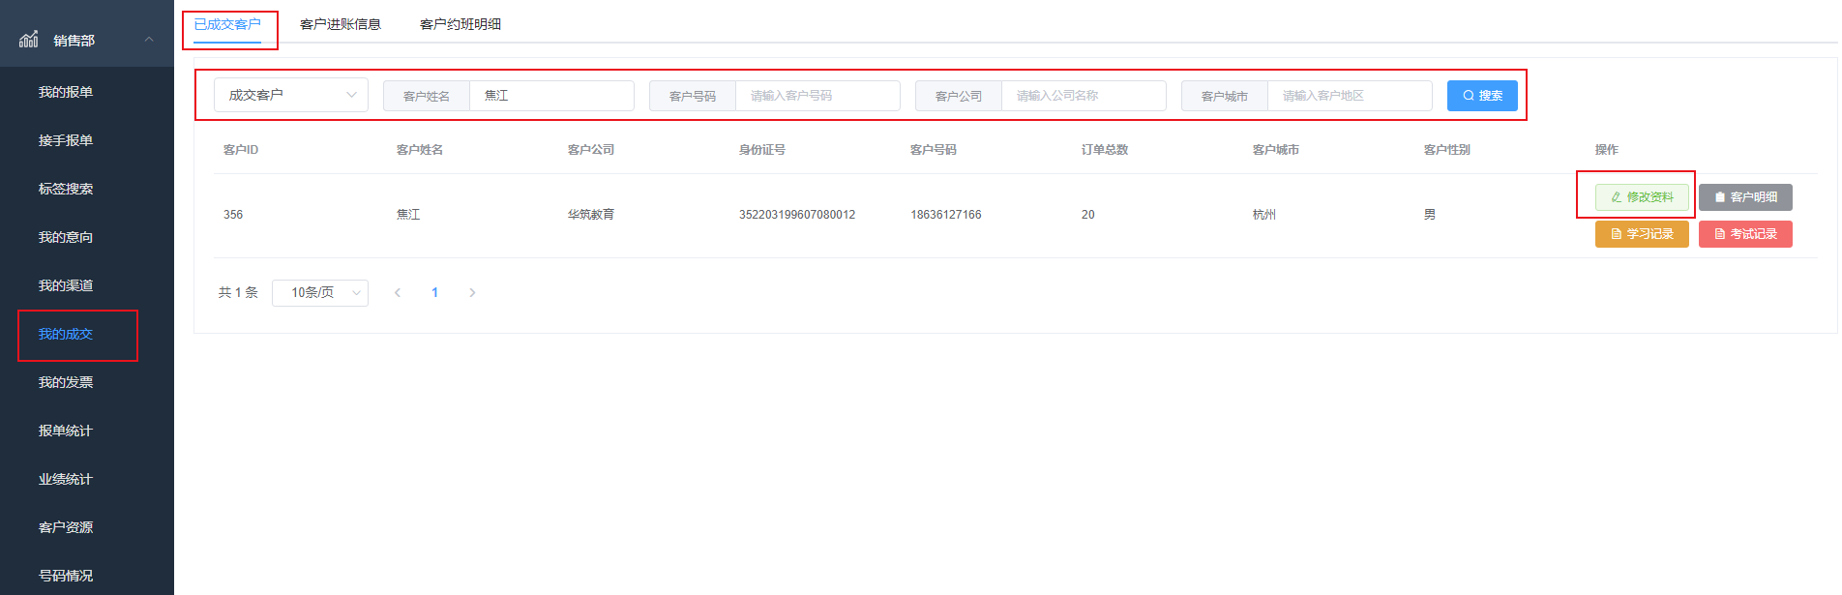Go to the previous page arrow

click(398, 292)
